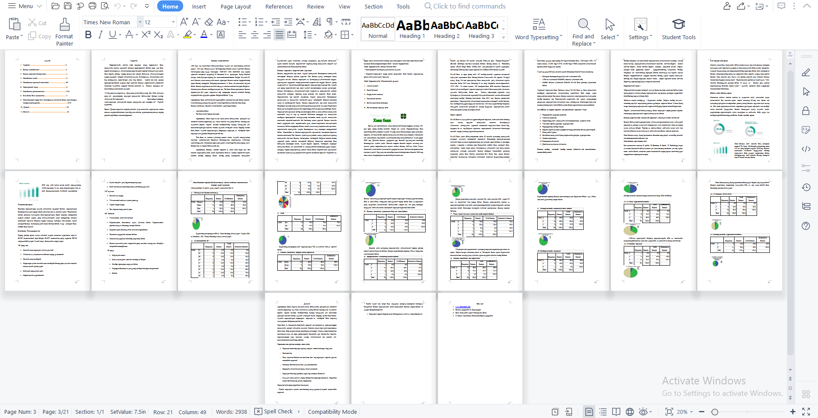Save document with the floppy disk icon

[x=68, y=6]
